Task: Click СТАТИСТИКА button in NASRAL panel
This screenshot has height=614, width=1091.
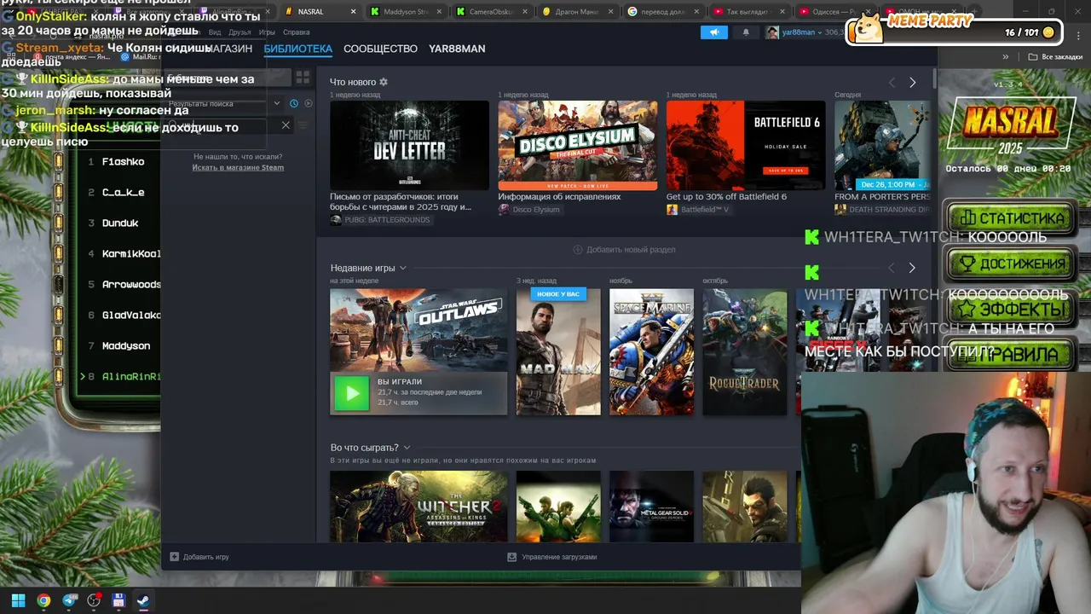Action: tap(1012, 218)
